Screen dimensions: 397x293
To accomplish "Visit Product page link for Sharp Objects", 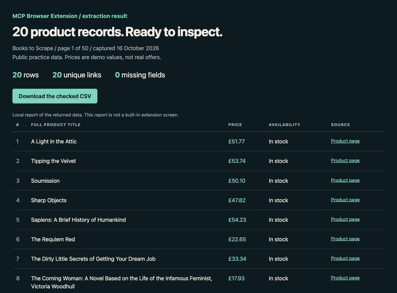I will pyautogui.click(x=345, y=200).
